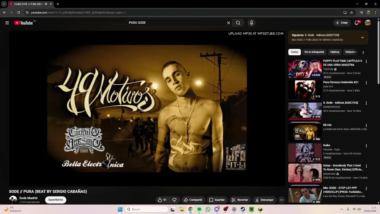Mute the tab via its audio icon
380x214 pixels.
pyautogui.click(x=46, y=4)
